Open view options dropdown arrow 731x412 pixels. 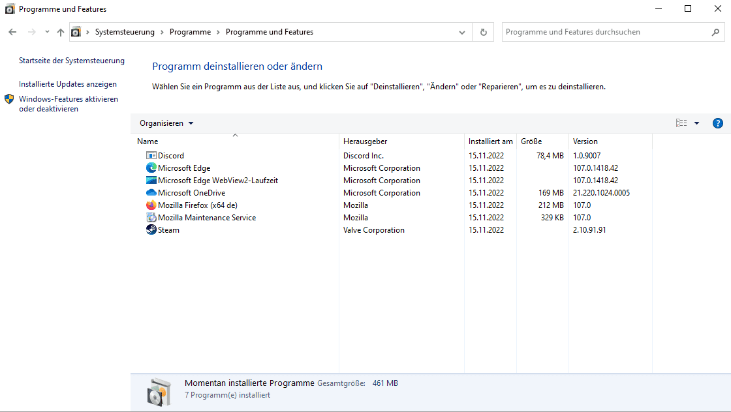click(696, 123)
